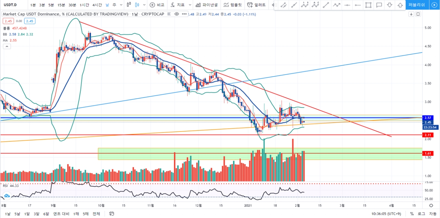Open the go-to-date calendar icon

point(111,214)
